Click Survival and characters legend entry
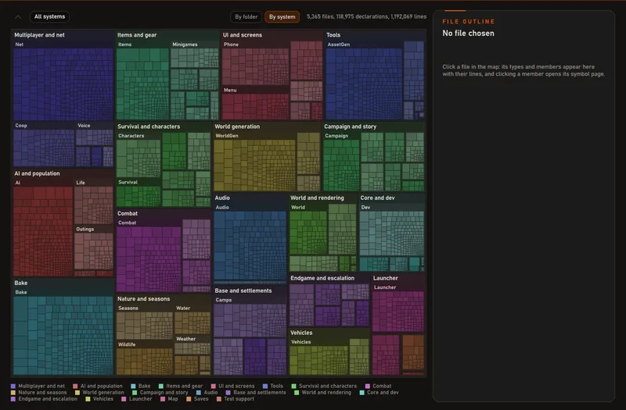The height and width of the screenshot is (410, 626). [x=324, y=386]
